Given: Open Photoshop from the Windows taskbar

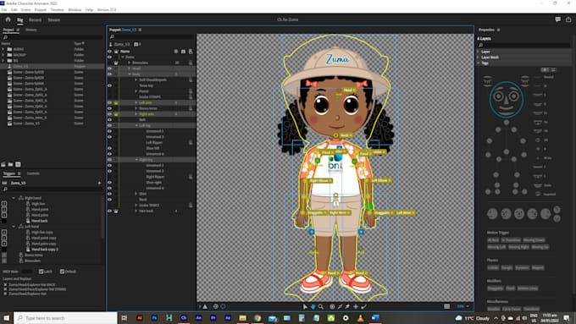Looking at the screenshot, I should (154, 318).
